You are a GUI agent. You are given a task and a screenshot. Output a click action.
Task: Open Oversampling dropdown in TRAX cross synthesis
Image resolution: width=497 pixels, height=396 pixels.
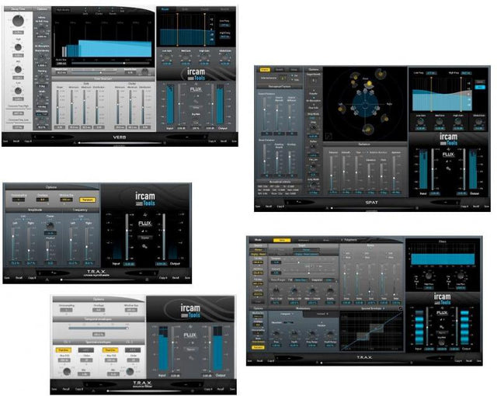[x=19, y=200]
